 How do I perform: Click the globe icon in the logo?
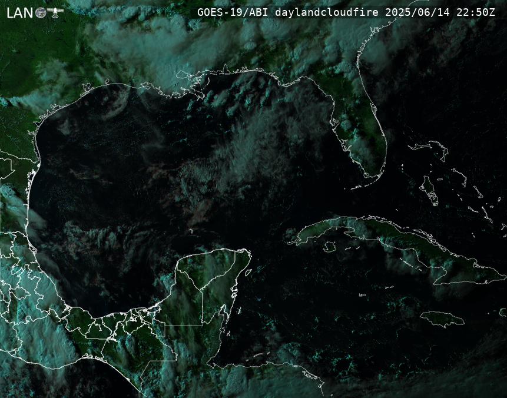(x=41, y=12)
